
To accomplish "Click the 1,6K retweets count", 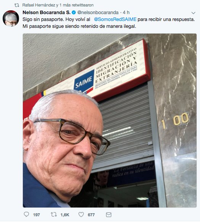I will point(65,215).
